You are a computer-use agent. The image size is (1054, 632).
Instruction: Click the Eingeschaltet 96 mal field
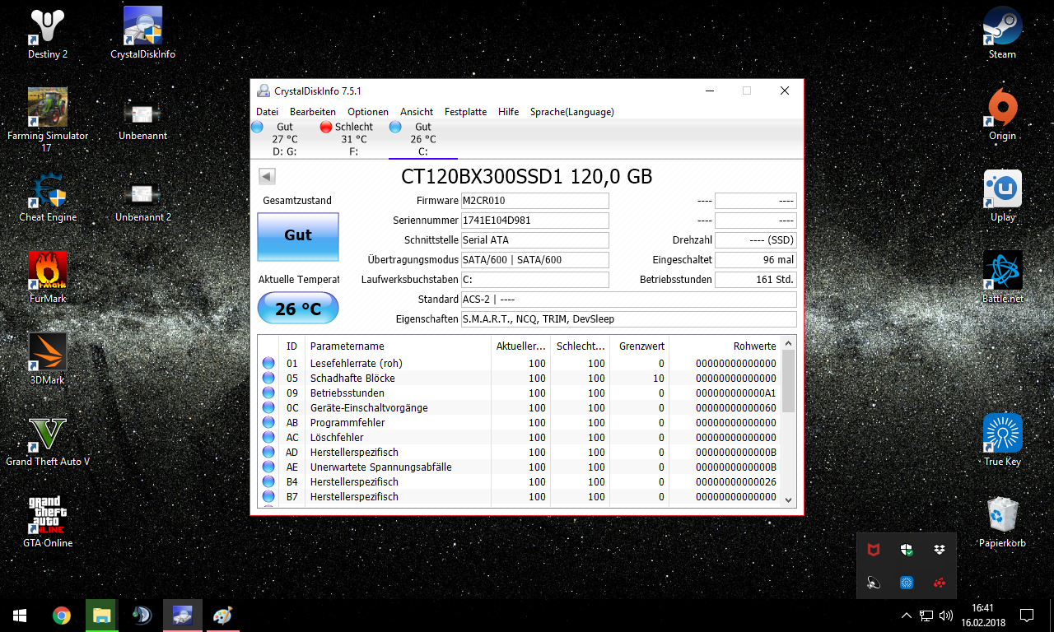pos(756,260)
